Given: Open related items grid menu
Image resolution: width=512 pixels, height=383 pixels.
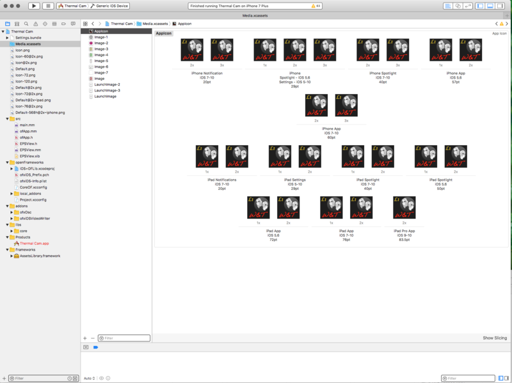Looking at the screenshot, I should click(85, 24).
